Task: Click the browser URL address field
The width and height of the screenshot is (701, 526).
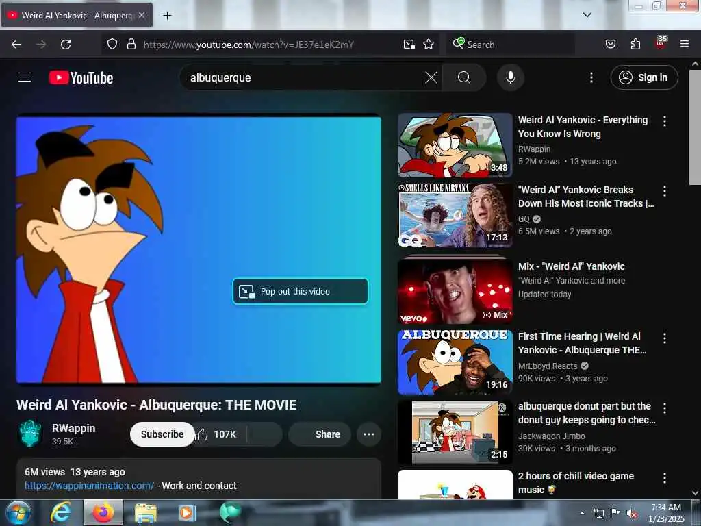Action: click(268, 45)
